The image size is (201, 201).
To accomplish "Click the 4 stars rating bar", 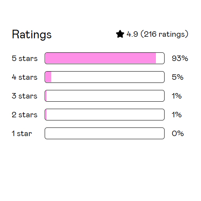I will (x=105, y=77).
